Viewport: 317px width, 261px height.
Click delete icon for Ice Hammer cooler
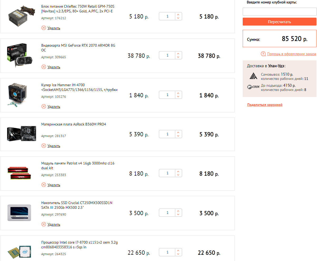coord(44,107)
